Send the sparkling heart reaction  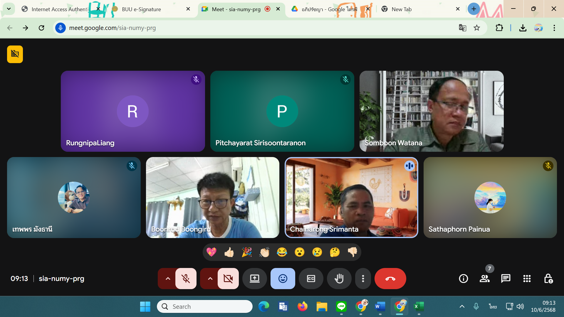click(211, 252)
